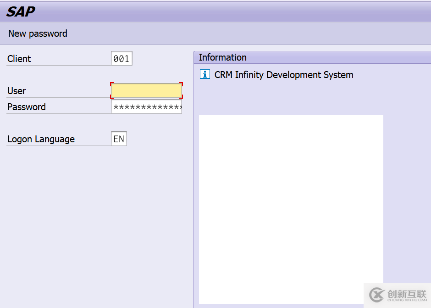Click the User label
This screenshot has height=308, width=431.
coord(17,91)
